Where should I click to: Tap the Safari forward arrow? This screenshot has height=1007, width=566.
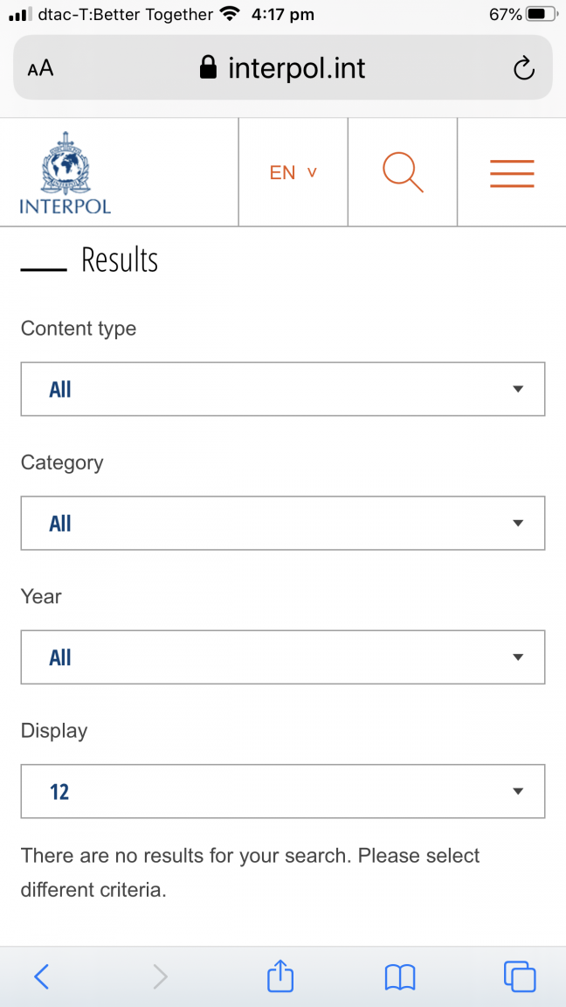point(161,976)
